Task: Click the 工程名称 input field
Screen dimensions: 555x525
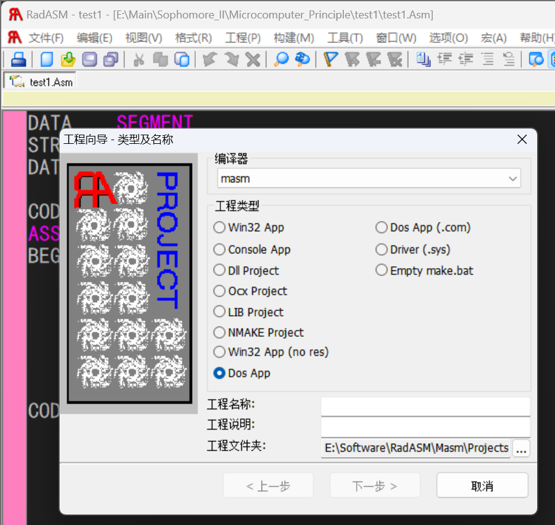Action: [x=425, y=406]
